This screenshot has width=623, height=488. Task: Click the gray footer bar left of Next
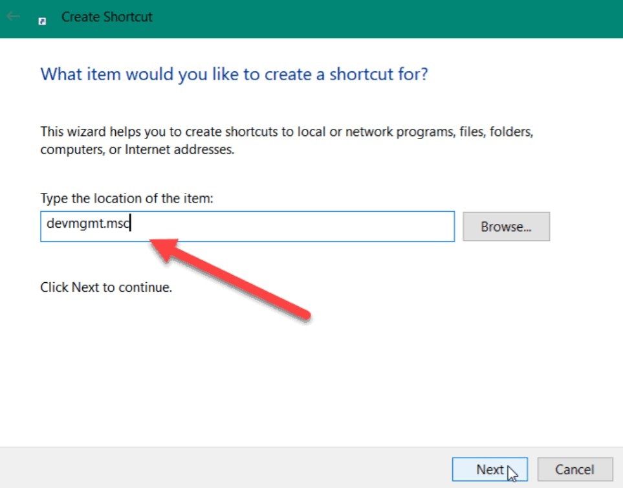click(223, 468)
